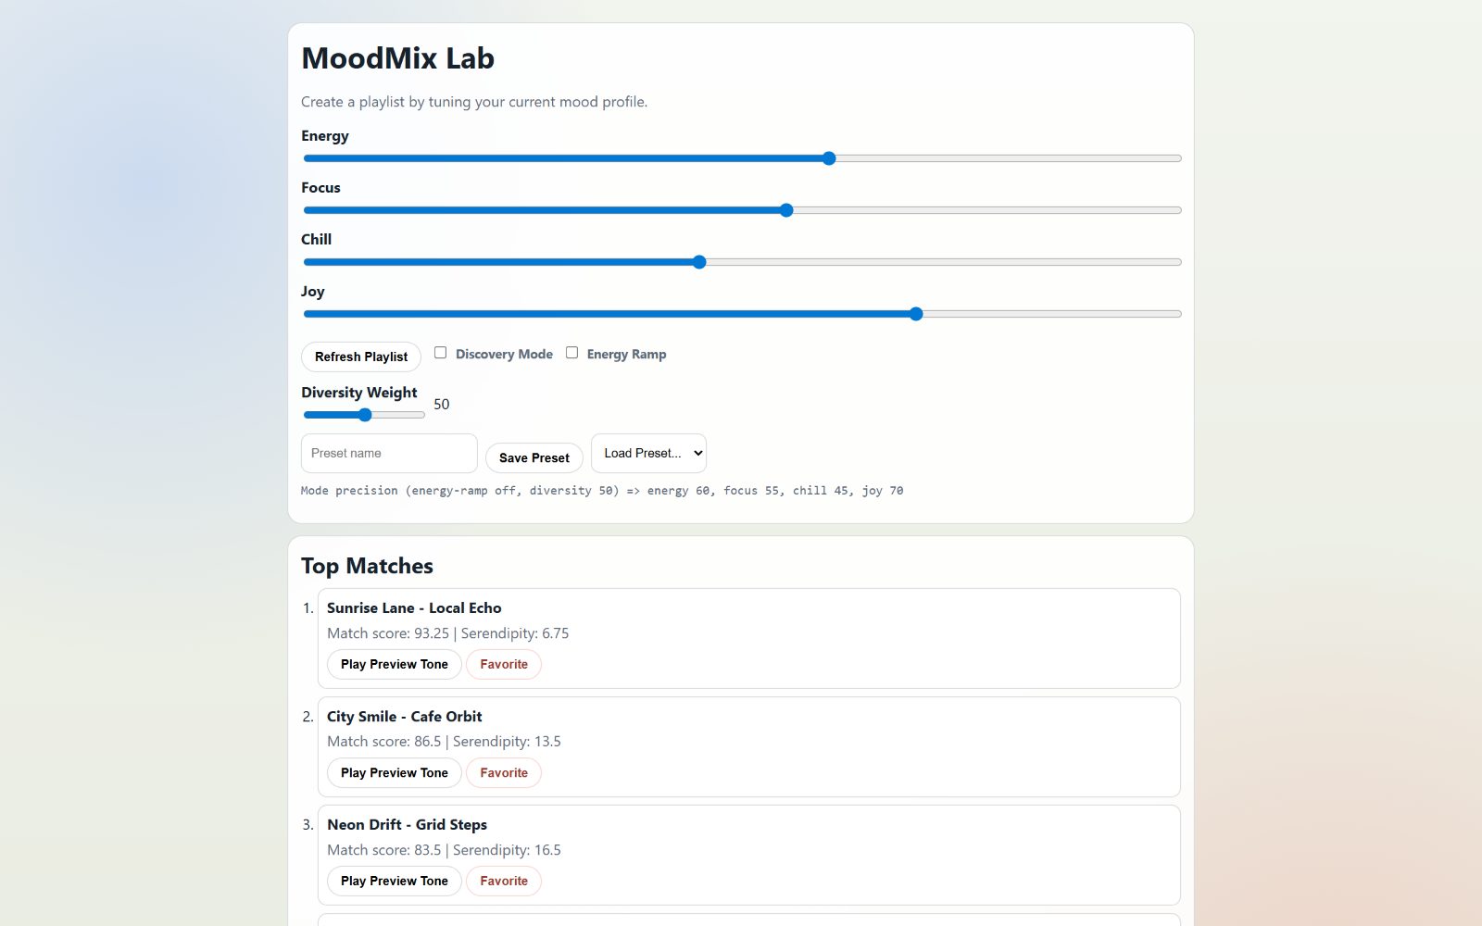Click the MoodMix Lab title
Screen dimensions: 1482x926
(398, 58)
